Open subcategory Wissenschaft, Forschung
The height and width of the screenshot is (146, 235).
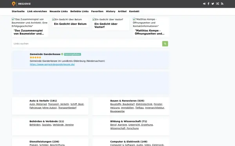pos(125,128)
